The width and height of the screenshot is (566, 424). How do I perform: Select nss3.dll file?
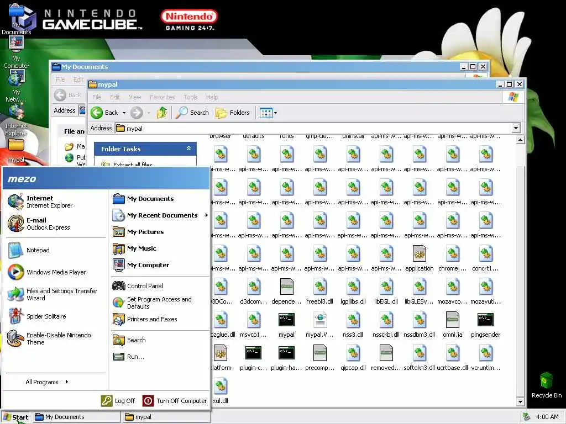click(353, 325)
